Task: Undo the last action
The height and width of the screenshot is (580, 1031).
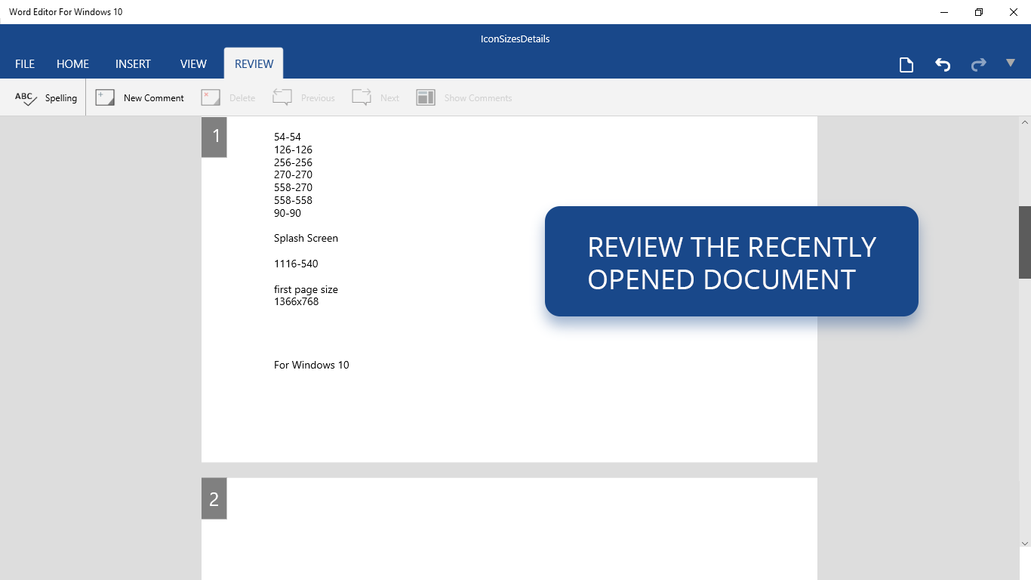Action: (x=943, y=64)
